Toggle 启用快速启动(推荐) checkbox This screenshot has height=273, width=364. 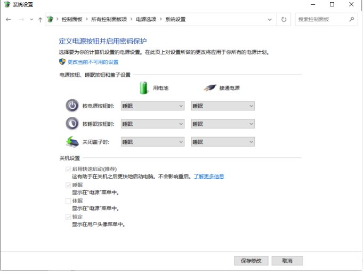tap(68, 169)
